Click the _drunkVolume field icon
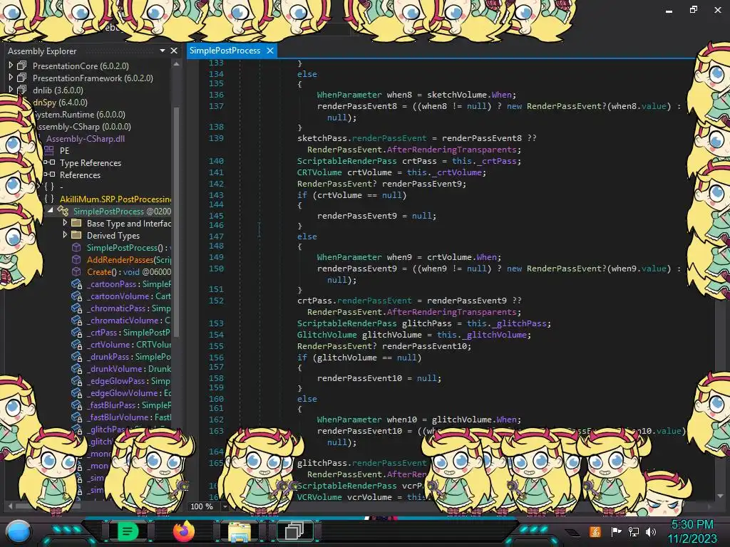Viewport: 730px width, 547px height. [76, 368]
